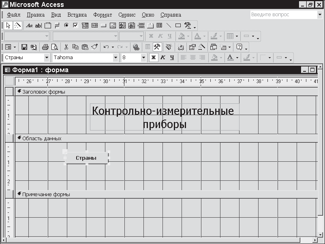This screenshot has height=244, width=325.
Task: Open the Tahoma font dropdown
Action: [115, 58]
